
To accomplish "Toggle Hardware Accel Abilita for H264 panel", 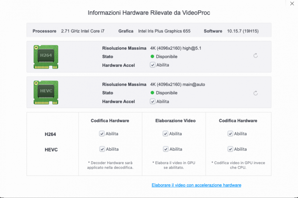I will point(153,65).
